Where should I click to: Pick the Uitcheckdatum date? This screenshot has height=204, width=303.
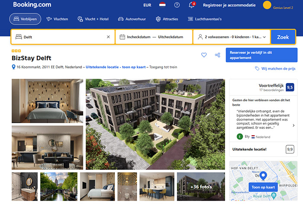171,37
